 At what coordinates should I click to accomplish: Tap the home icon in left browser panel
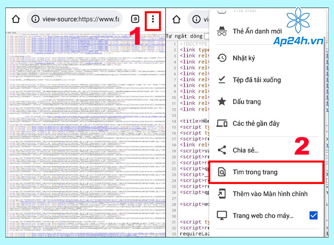pyautogui.click(x=16, y=19)
